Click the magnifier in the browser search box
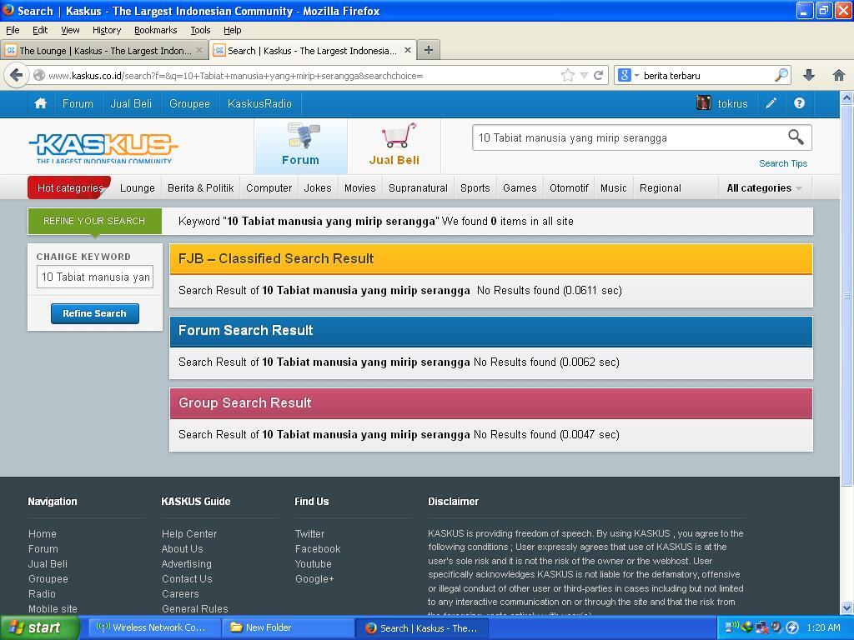 (781, 75)
